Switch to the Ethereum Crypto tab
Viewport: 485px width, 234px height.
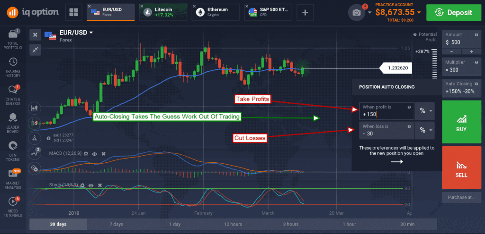[x=216, y=12]
